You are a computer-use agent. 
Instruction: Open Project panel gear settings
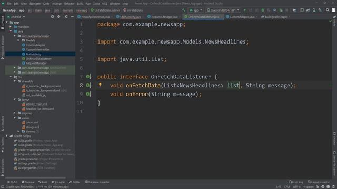coord(66,16)
